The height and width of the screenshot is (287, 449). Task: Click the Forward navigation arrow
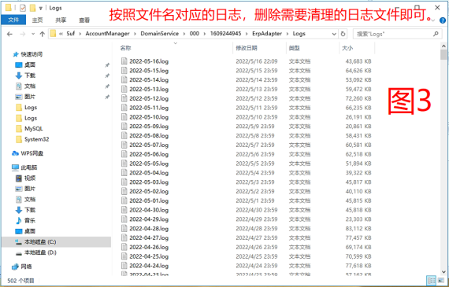click(x=23, y=34)
